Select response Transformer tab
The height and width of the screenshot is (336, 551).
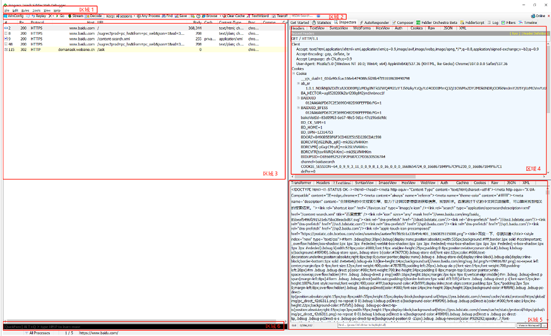click(x=301, y=183)
